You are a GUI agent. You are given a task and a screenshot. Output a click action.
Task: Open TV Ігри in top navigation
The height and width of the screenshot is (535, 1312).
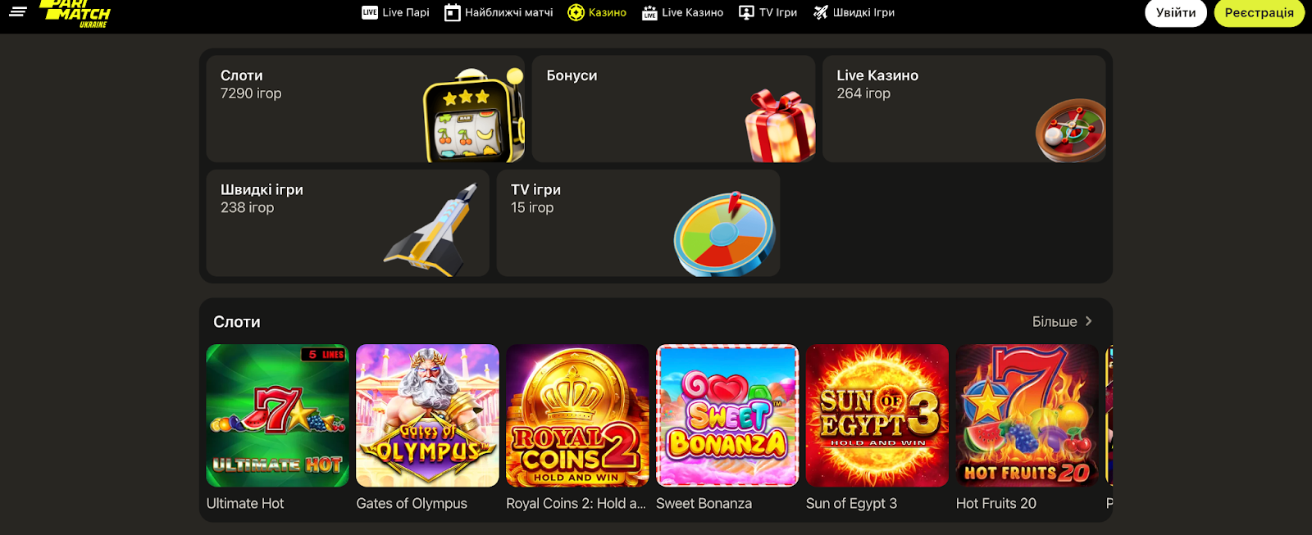(x=768, y=12)
